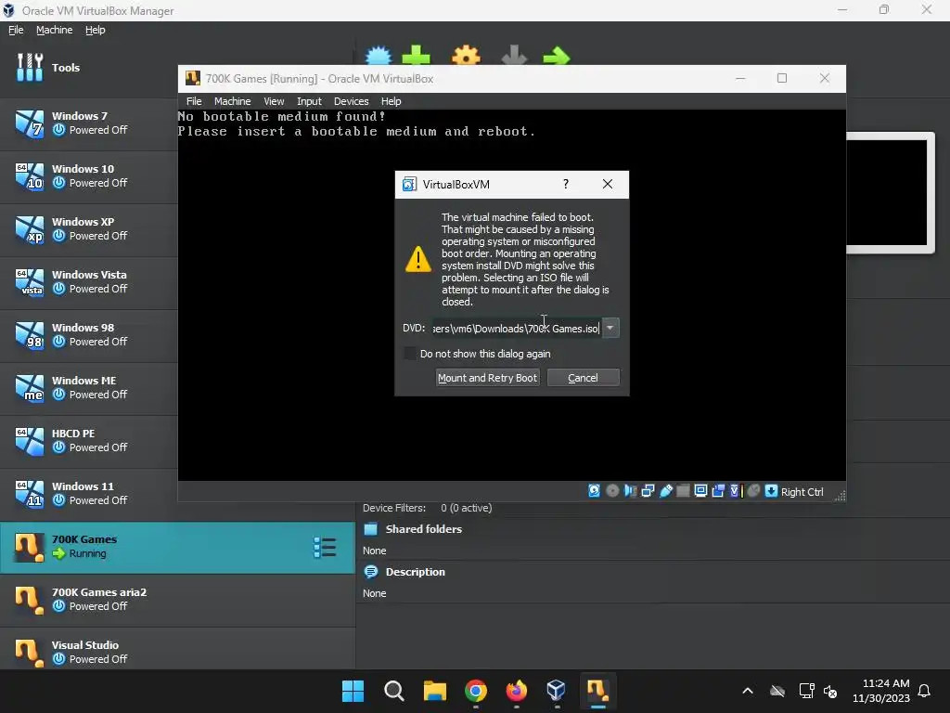Click the Description section icon
The height and width of the screenshot is (713, 950).
coord(371,572)
